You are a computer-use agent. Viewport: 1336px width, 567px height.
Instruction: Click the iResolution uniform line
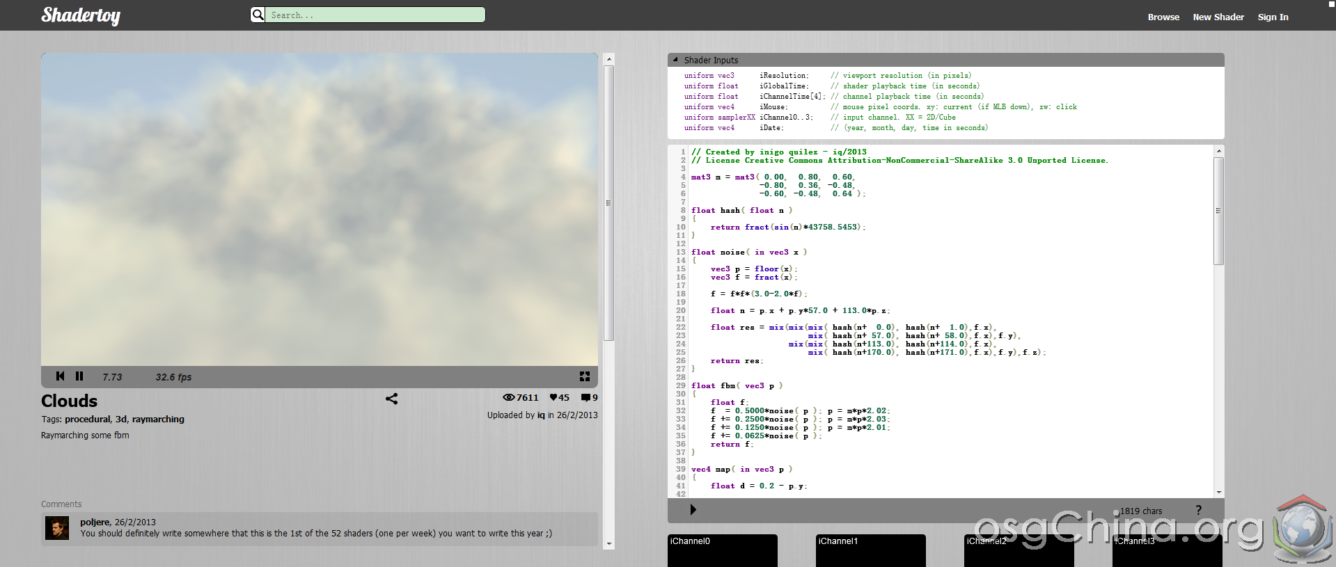(x=827, y=75)
